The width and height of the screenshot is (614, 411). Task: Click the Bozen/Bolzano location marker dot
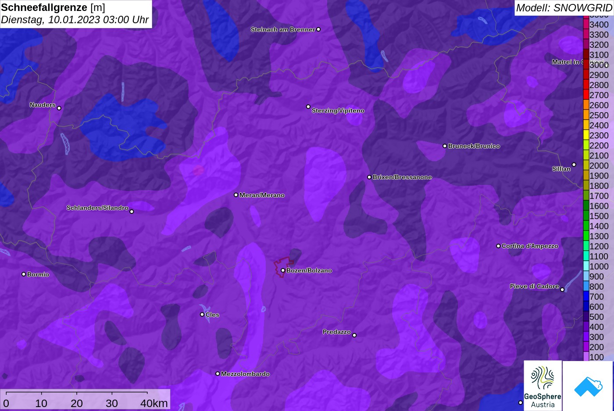click(x=283, y=270)
